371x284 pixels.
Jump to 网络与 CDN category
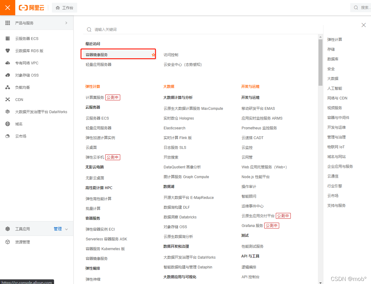coord(337,98)
